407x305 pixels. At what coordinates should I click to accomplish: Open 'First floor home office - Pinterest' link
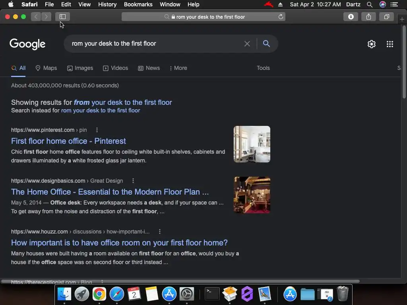(68, 141)
